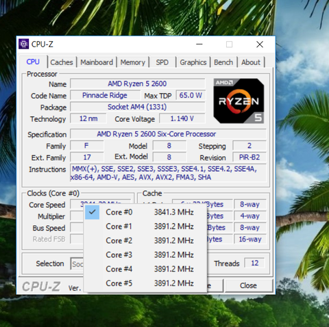
Task: Click the Code Name value Pinnacle Ridge
Action: [105, 95]
